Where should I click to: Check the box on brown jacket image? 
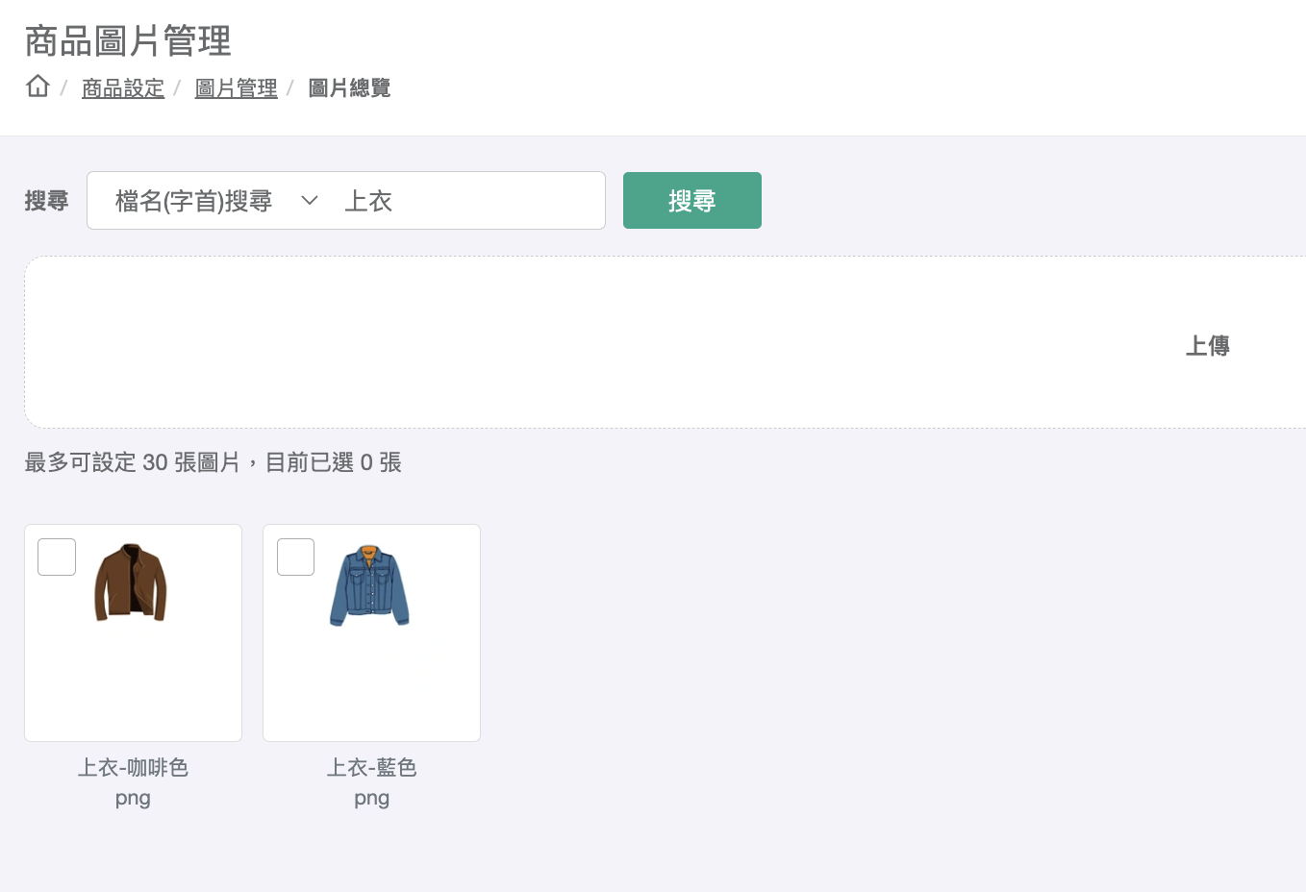(57, 557)
